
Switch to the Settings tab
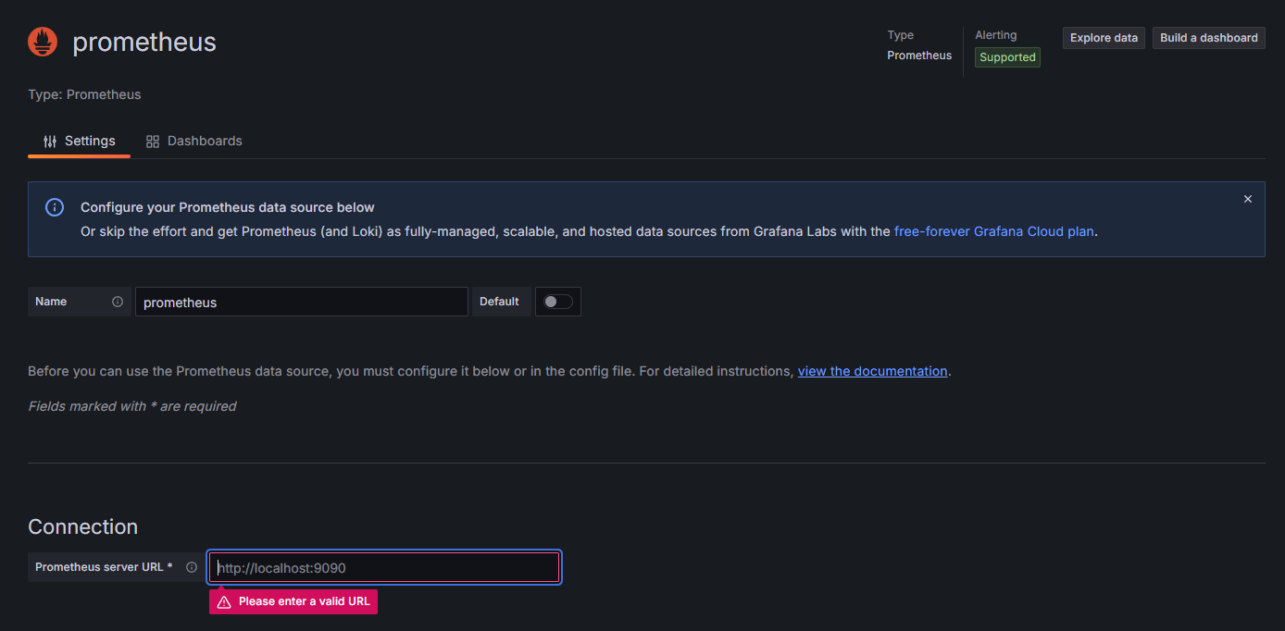[x=80, y=141]
